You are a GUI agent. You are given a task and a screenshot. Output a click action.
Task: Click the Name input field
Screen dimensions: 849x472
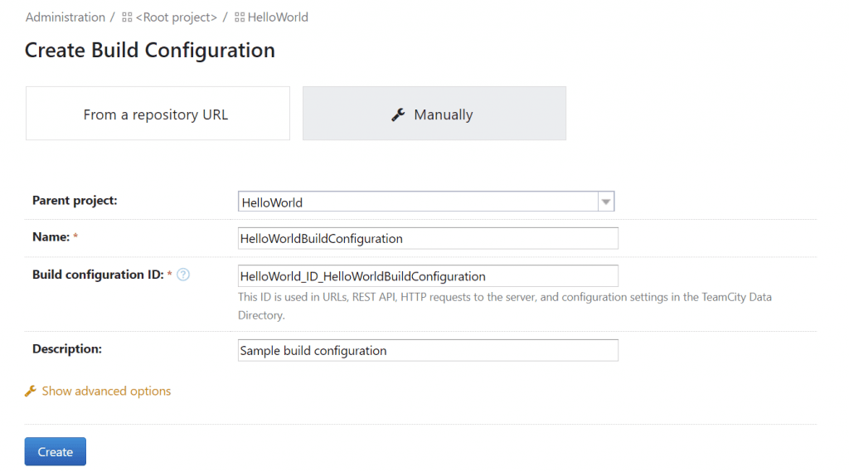click(428, 238)
